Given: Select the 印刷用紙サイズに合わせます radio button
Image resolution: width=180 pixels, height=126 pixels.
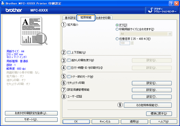Looking at the screenshot, I should (x=117, y=29).
